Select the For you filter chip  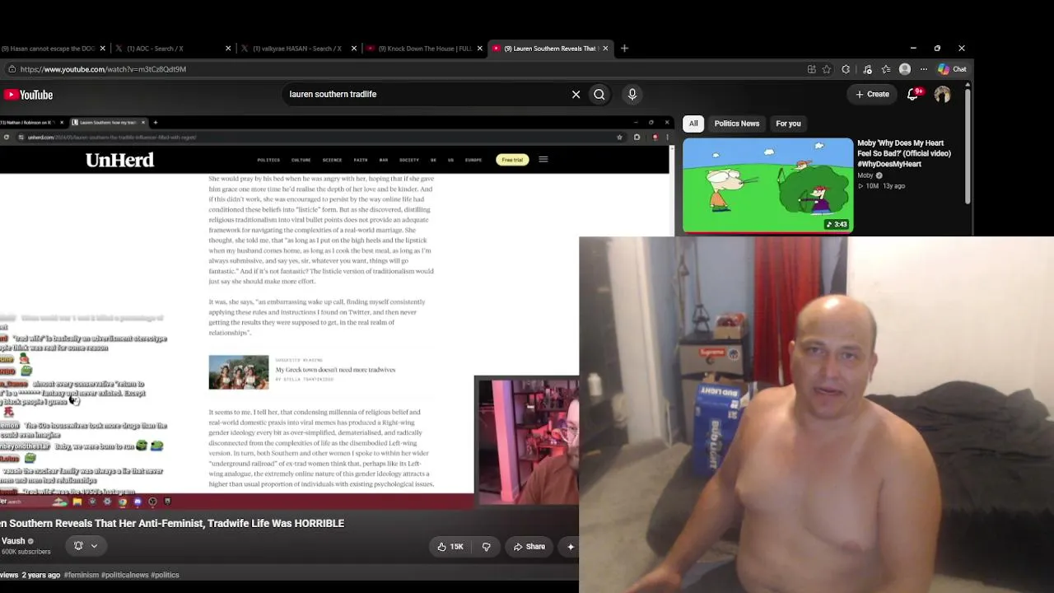pyautogui.click(x=788, y=124)
